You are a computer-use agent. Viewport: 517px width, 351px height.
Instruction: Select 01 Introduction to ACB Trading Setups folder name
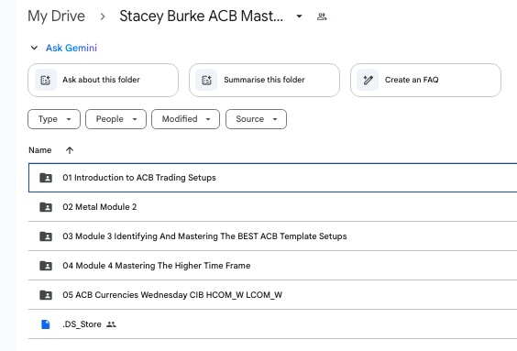pos(139,178)
